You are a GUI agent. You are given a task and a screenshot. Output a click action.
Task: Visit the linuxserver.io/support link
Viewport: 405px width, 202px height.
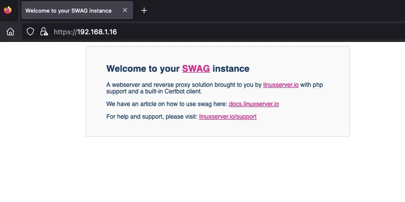click(x=227, y=117)
